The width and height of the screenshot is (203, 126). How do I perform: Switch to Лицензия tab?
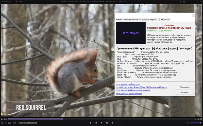tap(165, 20)
